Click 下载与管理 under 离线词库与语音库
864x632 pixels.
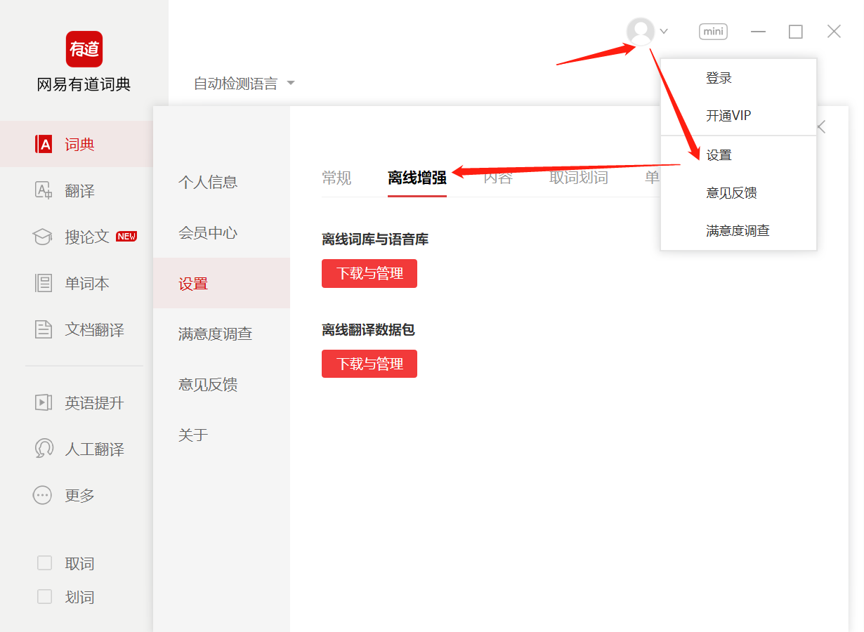(x=369, y=274)
